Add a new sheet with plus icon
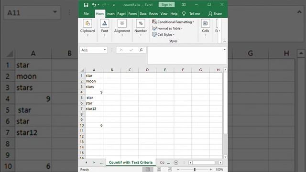 pos(176,162)
